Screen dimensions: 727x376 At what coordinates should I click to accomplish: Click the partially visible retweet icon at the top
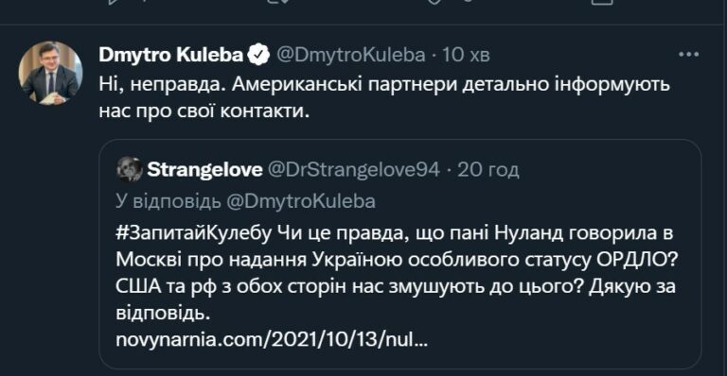(x=280, y=2)
